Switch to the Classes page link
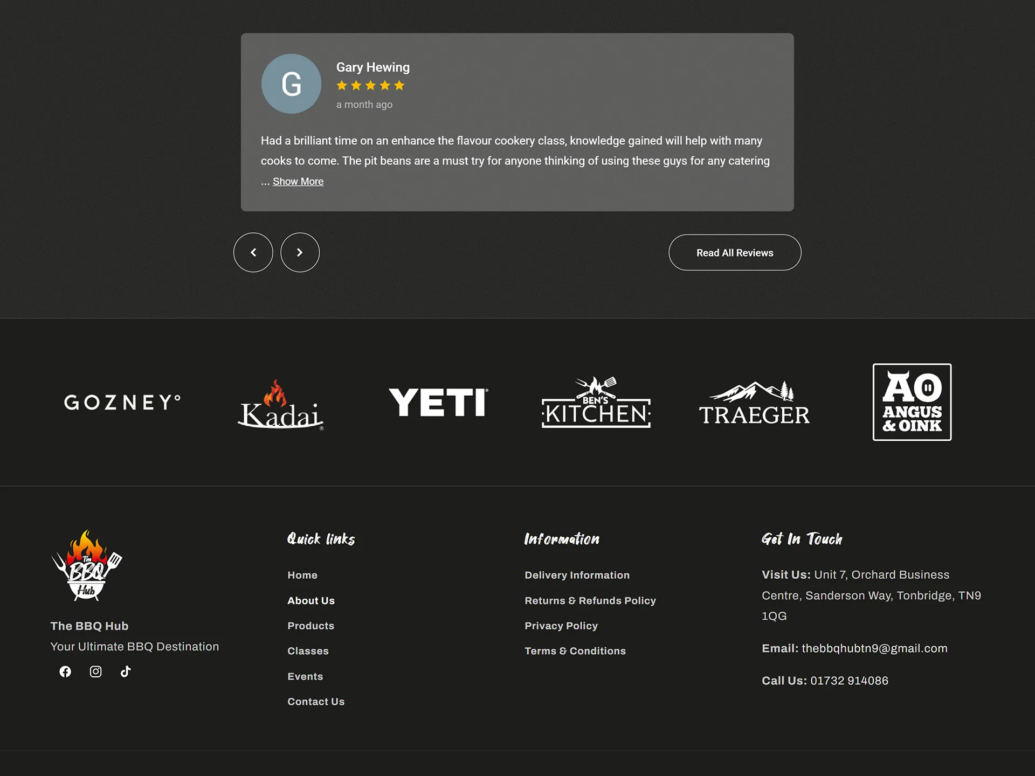 308,651
